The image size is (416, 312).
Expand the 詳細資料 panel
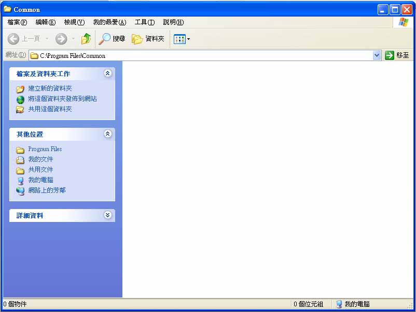107,215
